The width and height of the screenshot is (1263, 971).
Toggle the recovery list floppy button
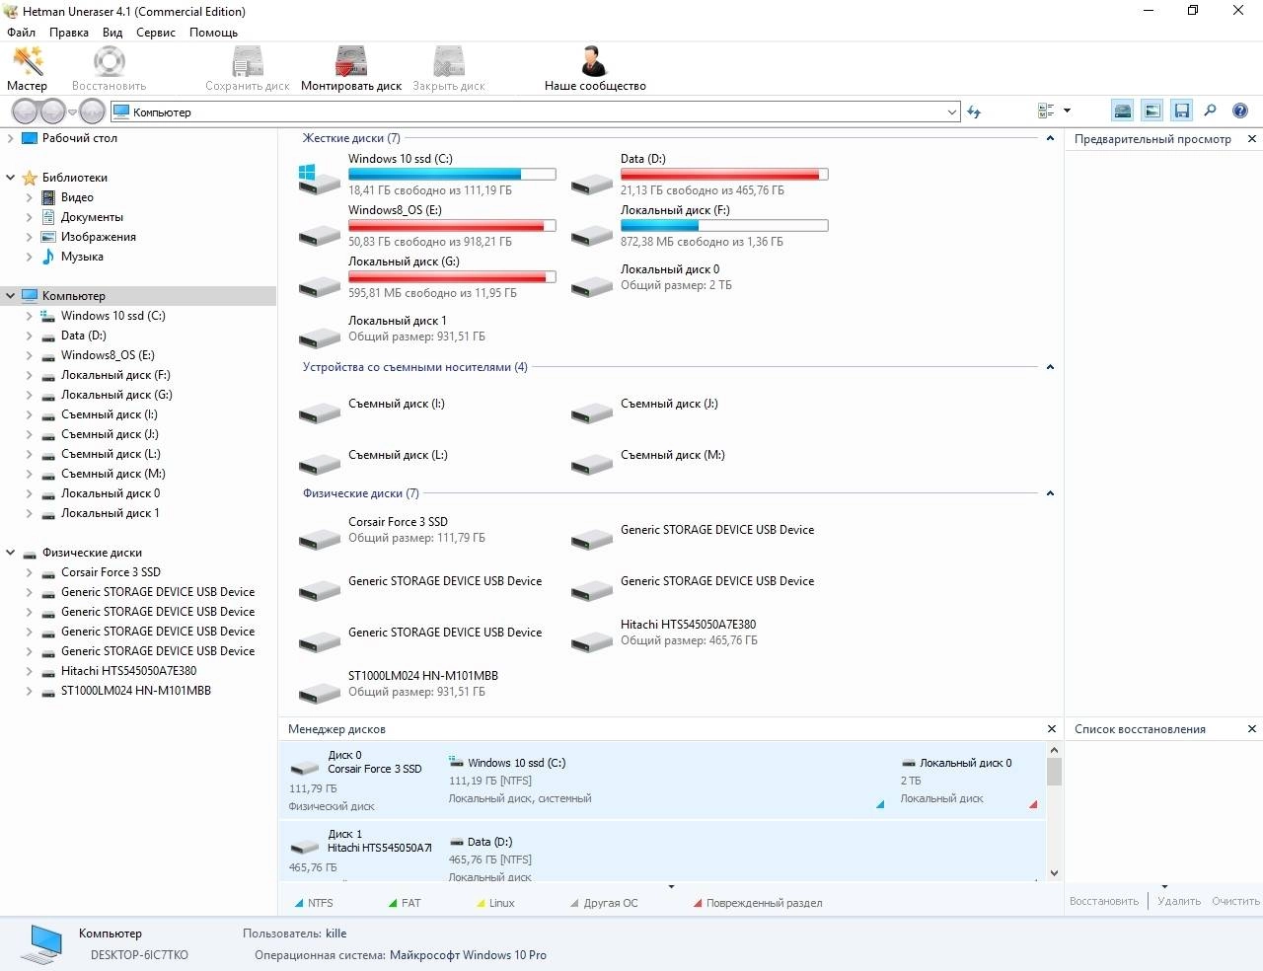point(1181,111)
